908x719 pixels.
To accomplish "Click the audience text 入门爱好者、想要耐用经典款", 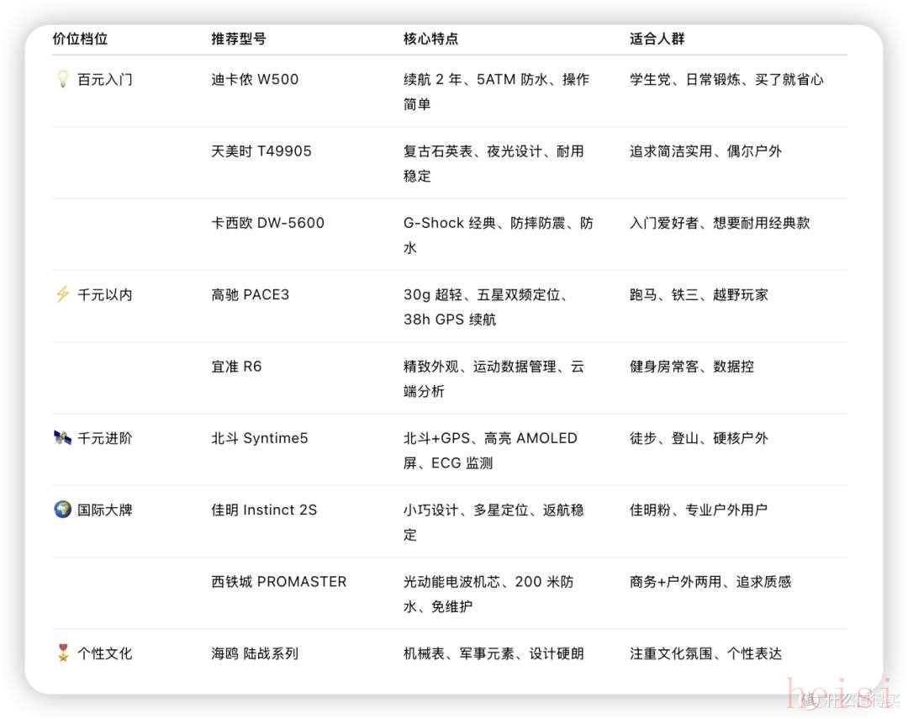I will [720, 223].
